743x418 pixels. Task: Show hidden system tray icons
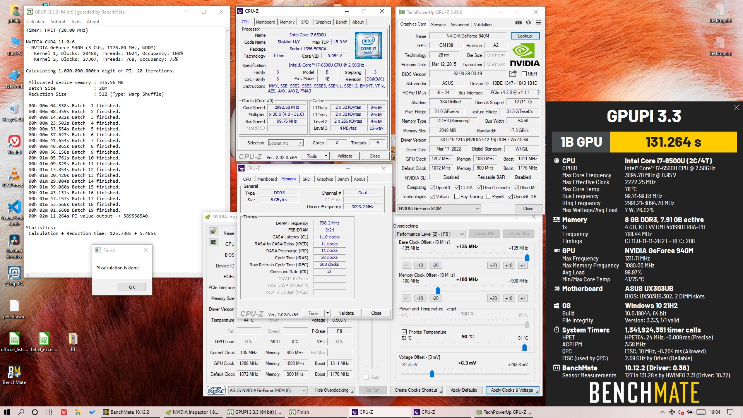pos(662,412)
